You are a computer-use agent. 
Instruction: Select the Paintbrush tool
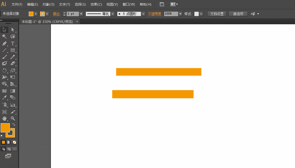pyautogui.click(x=5, y=57)
